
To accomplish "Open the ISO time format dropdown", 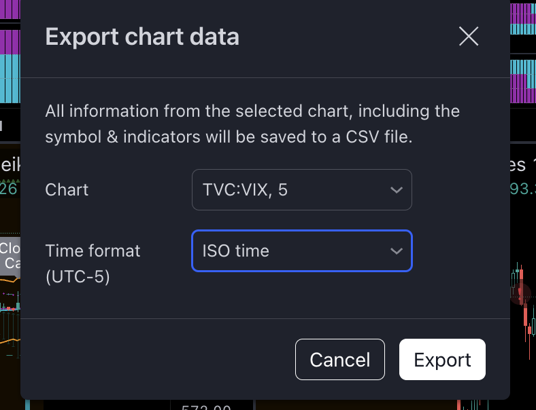I will click(302, 250).
